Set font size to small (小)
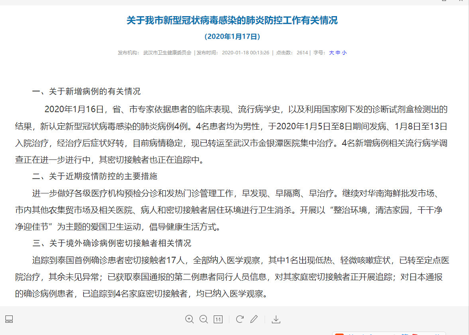The width and height of the screenshot is (469, 335). click(344, 52)
